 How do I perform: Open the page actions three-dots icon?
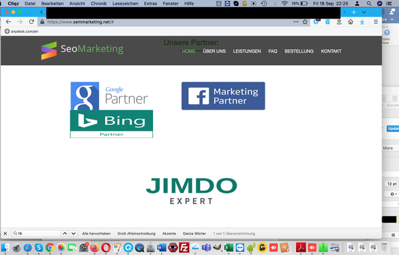(x=296, y=22)
